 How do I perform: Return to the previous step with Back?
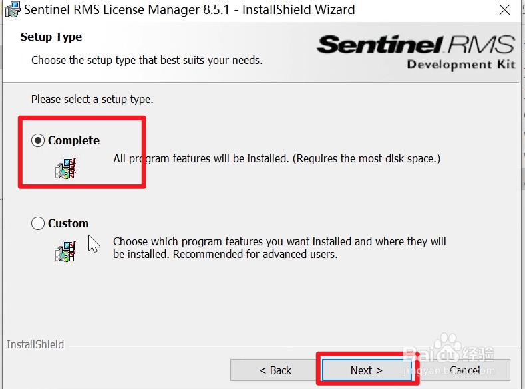coord(275,370)
